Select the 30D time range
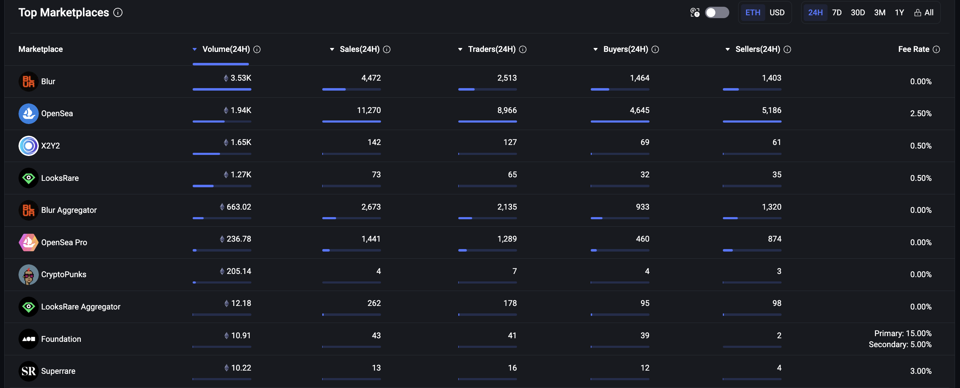 tap(857, 13)
